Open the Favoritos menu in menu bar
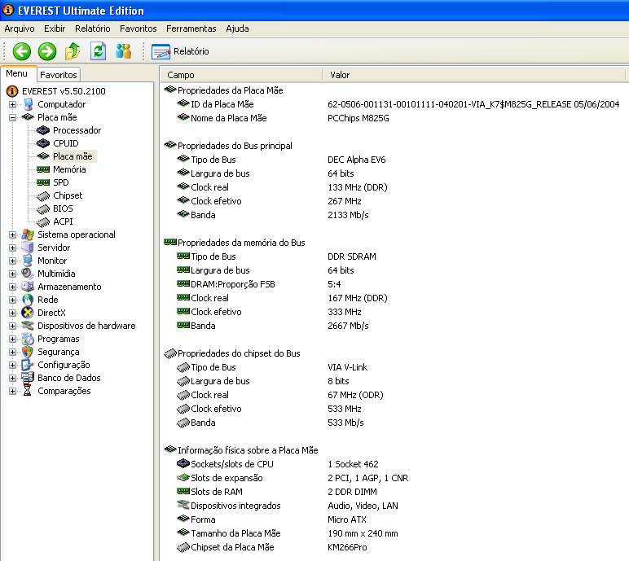 138,28
